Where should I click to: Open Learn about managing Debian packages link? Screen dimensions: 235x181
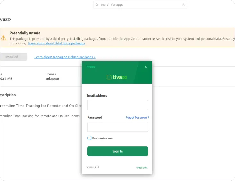(x=65, y=57)
